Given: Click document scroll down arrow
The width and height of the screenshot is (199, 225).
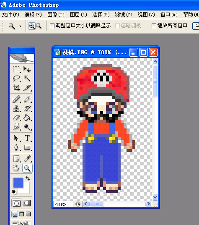Looking at the screenshot, I should pos(155,197).
